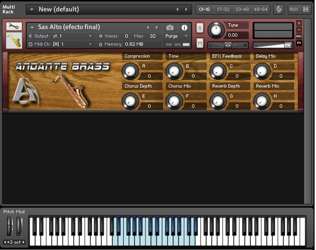
Task: Click the Chorus Depth knob E
Action: click(x=130, y=101)
